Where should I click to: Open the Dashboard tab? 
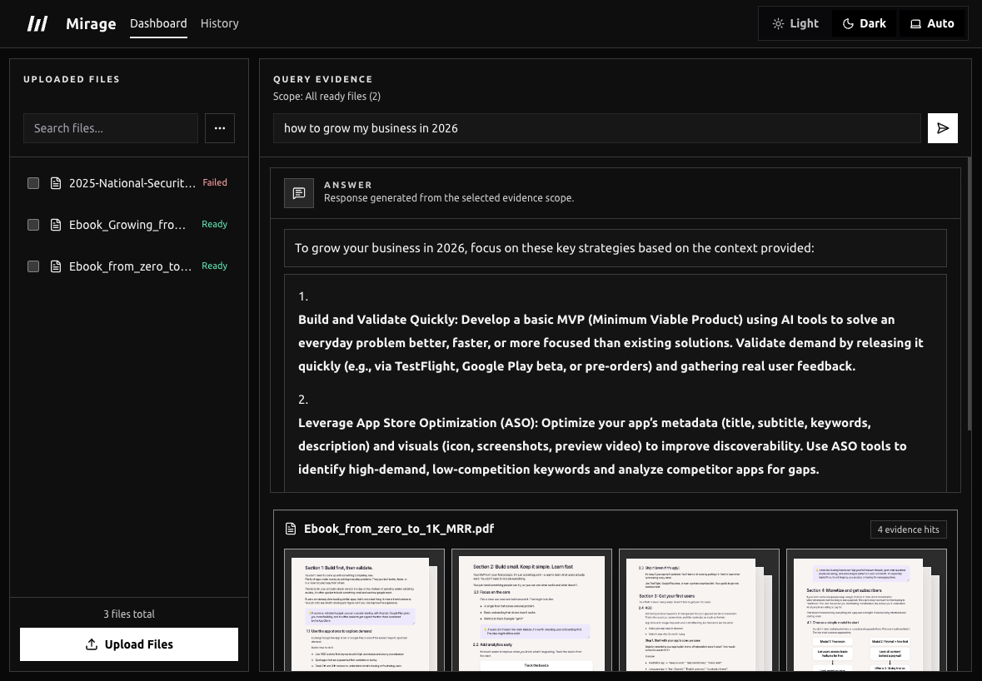(158, 23)
